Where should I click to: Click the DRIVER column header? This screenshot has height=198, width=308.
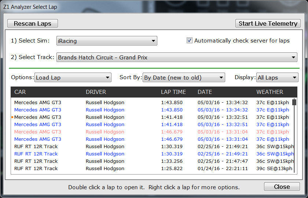[x=96, y=92]
